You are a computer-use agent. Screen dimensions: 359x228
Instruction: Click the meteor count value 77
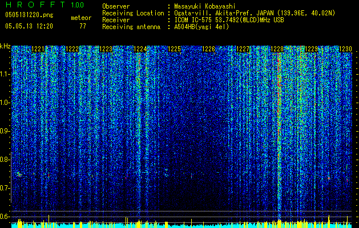(83, 26)
